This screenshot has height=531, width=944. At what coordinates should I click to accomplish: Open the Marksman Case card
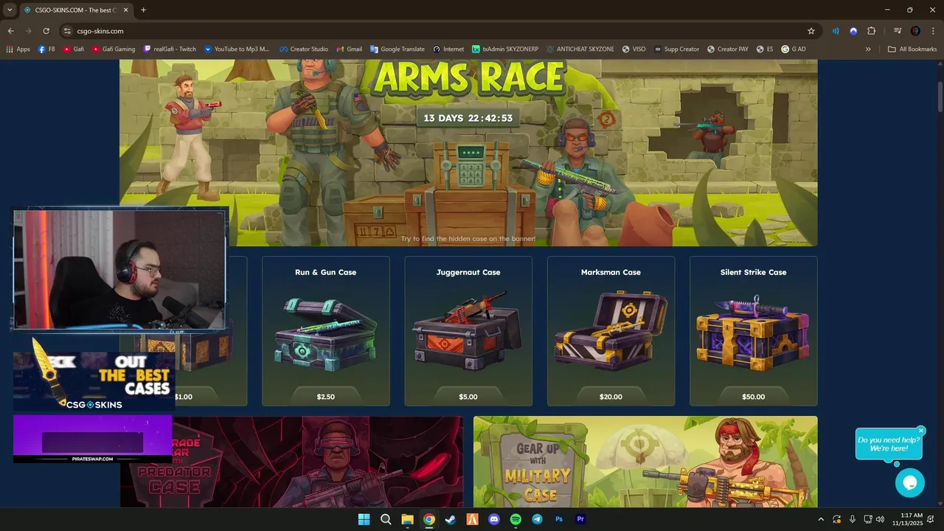click(x=611, y=331)
